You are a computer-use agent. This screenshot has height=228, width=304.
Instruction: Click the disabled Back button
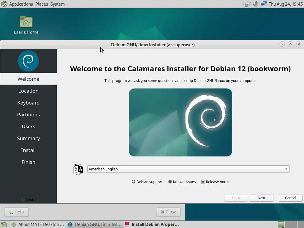[236, 198]
